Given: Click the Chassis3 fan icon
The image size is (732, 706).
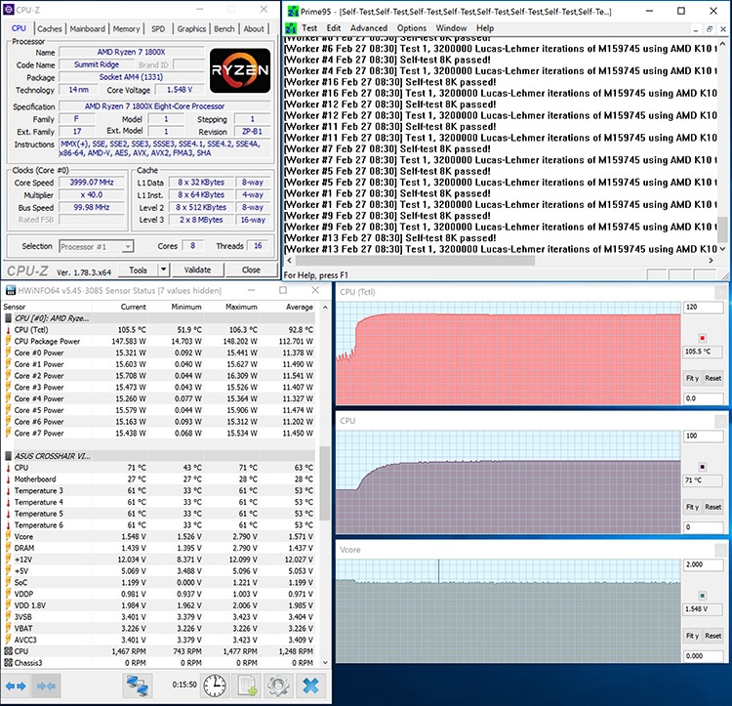Looking at the screenshot, I should tap(8, 663).
